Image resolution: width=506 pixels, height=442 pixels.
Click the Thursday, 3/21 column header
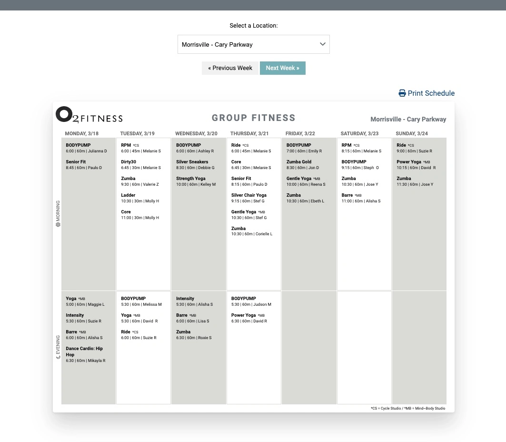(x=249, y=134)
